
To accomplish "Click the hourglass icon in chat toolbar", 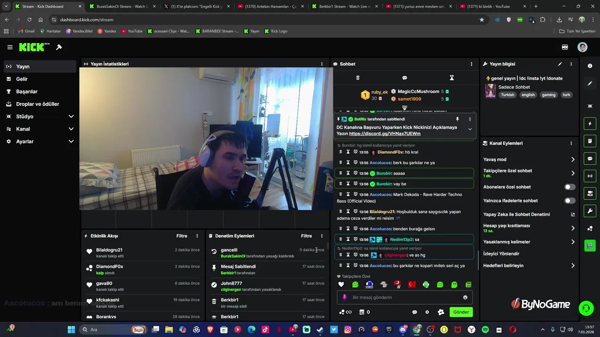I will pyautogui.click(x=451, y=78).
